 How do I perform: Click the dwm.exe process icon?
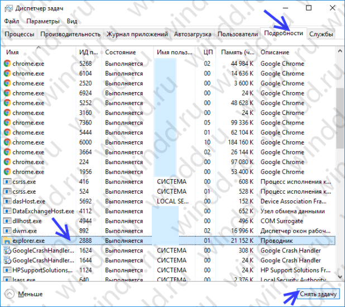tap(7, 231)
